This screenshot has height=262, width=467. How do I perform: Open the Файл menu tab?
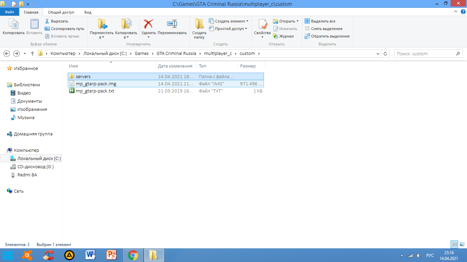(x=10, y=12)
